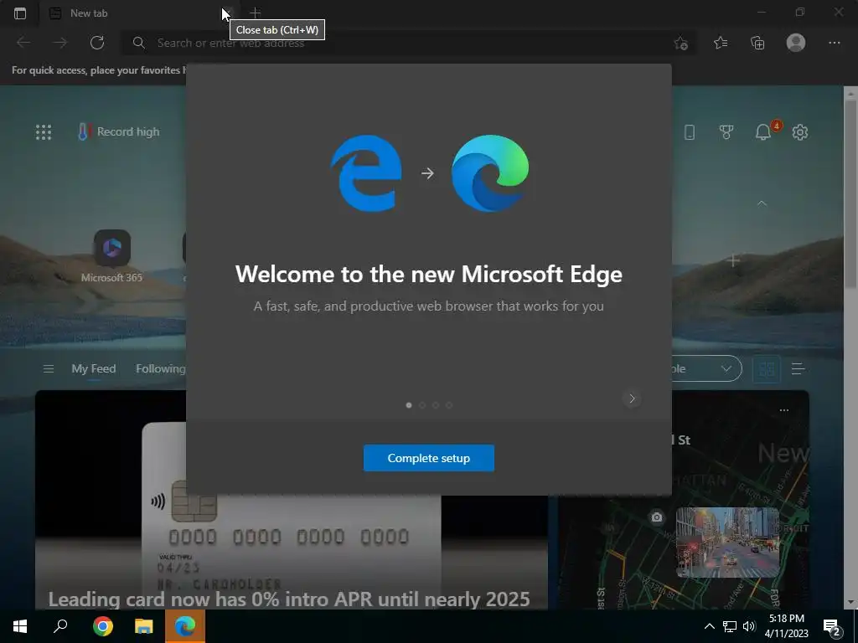The width and height of the screenshot is (858, 643).
Task: Click Complete setup button
Action: click(428, 458)
